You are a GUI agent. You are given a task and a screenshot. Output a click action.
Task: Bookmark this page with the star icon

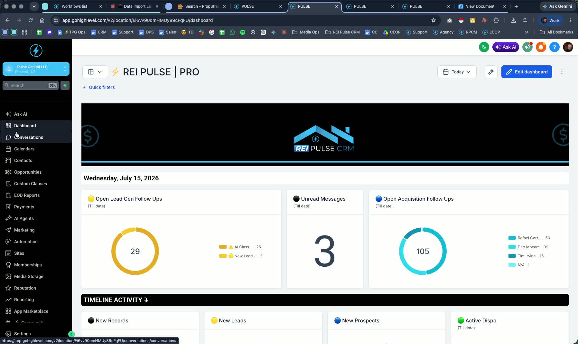(x=433, y=20)
